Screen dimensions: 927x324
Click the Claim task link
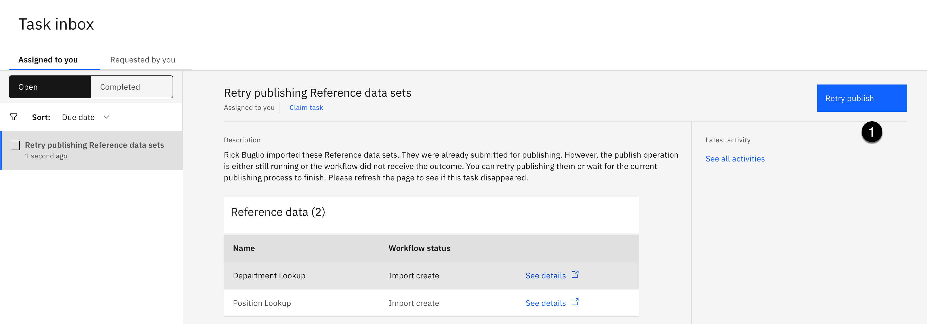306,108
